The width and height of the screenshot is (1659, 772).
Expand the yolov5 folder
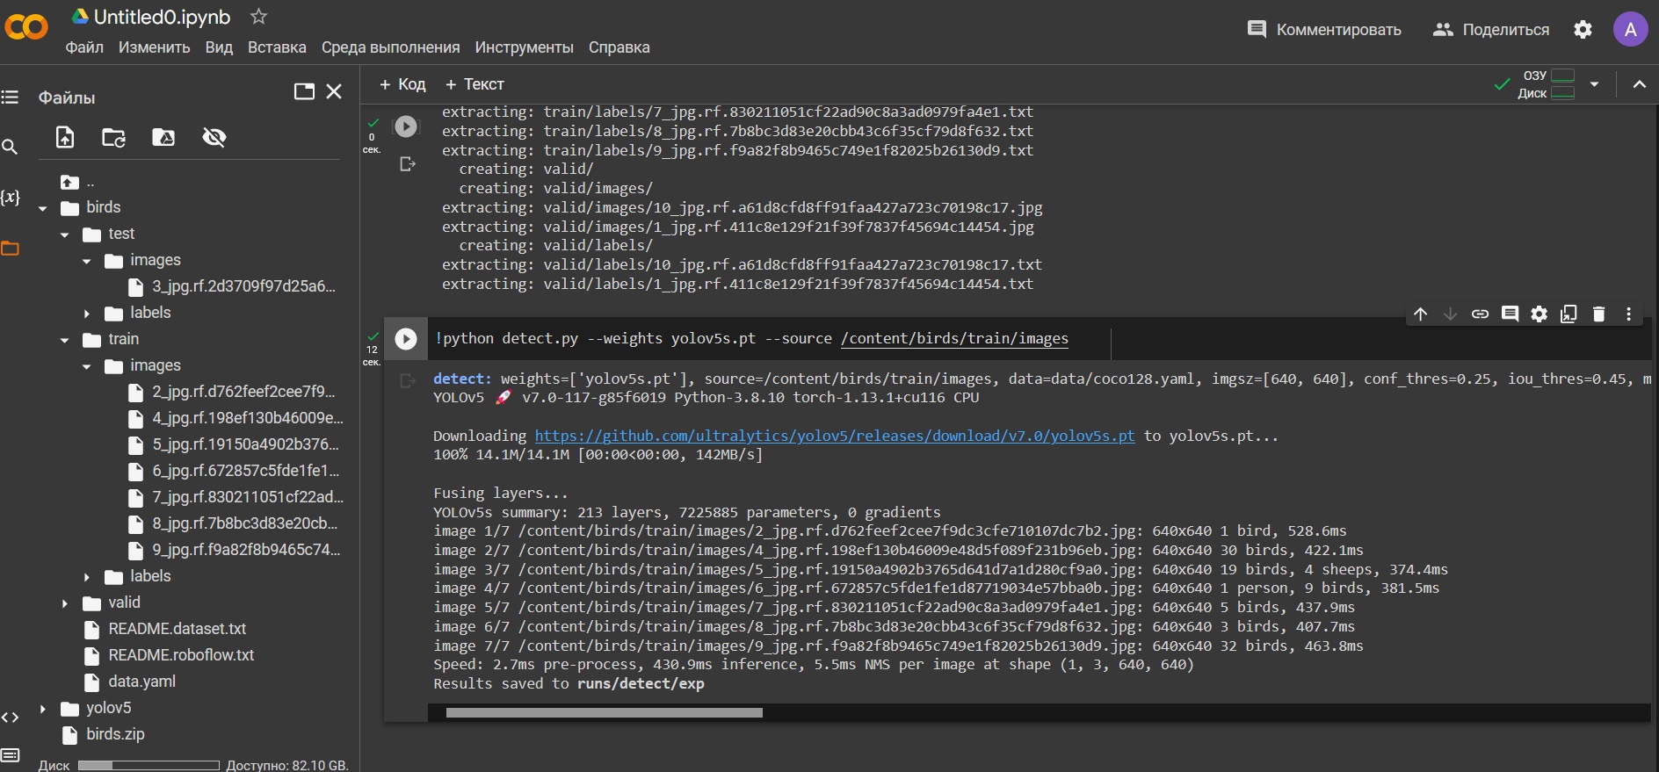coord(43,709)
